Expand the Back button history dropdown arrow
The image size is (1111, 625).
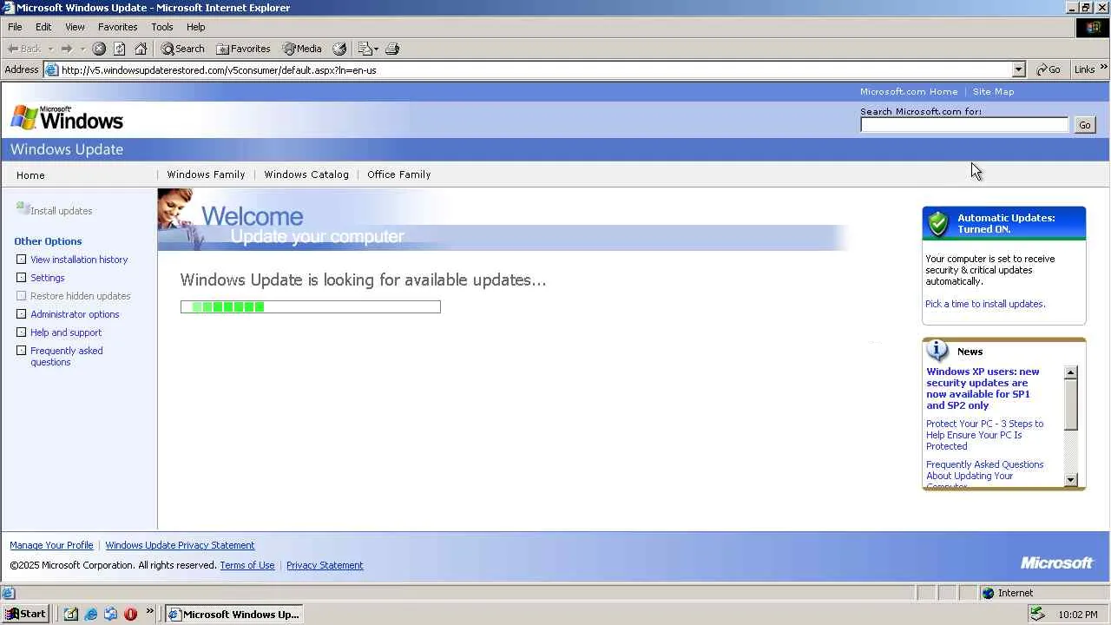tap(50, 49)
